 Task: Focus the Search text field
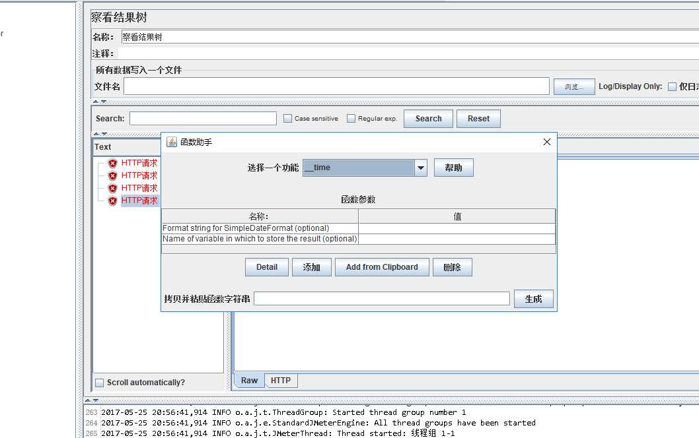203,118
